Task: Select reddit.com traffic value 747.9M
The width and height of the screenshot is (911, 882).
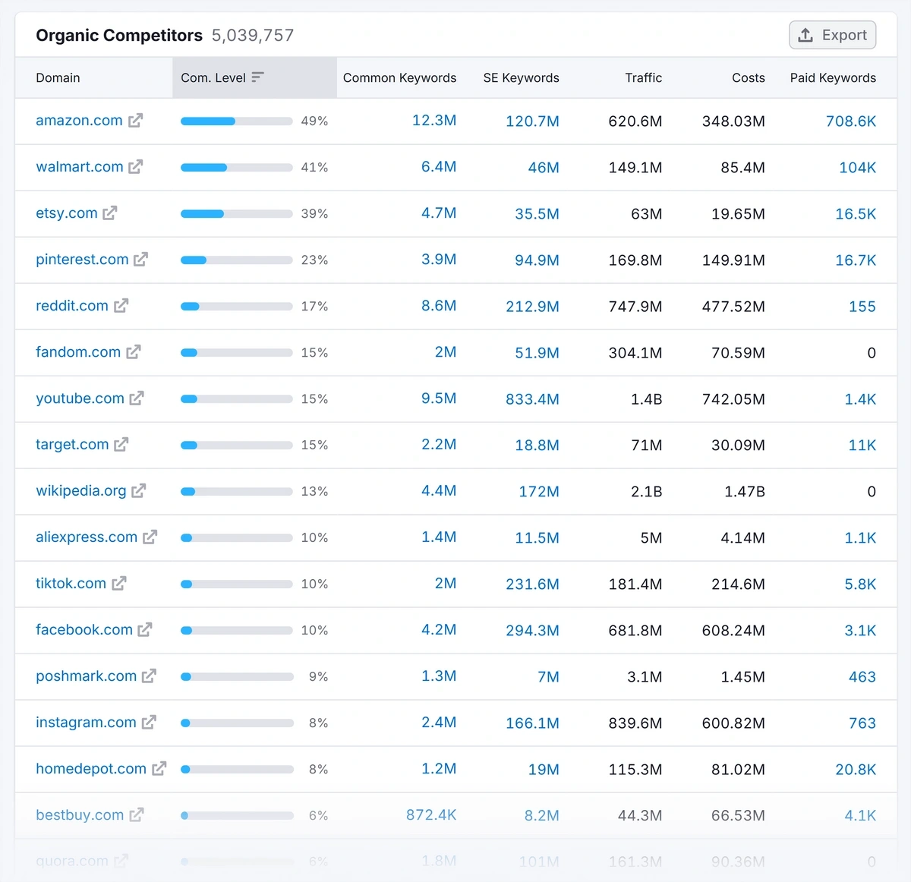Action: point(635,307)
